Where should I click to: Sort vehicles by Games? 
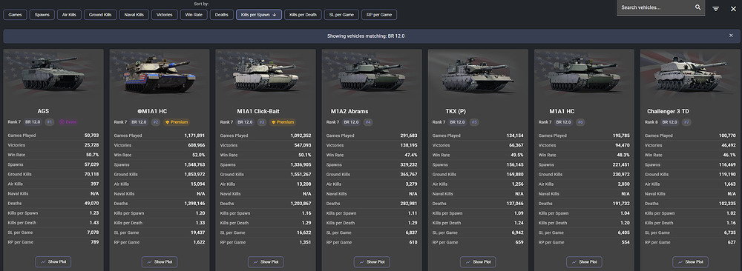tap(15, 15)
